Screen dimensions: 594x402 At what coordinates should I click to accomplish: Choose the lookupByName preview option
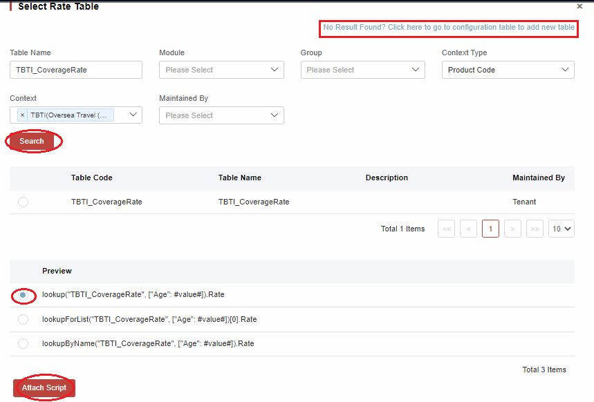(23, 344)
